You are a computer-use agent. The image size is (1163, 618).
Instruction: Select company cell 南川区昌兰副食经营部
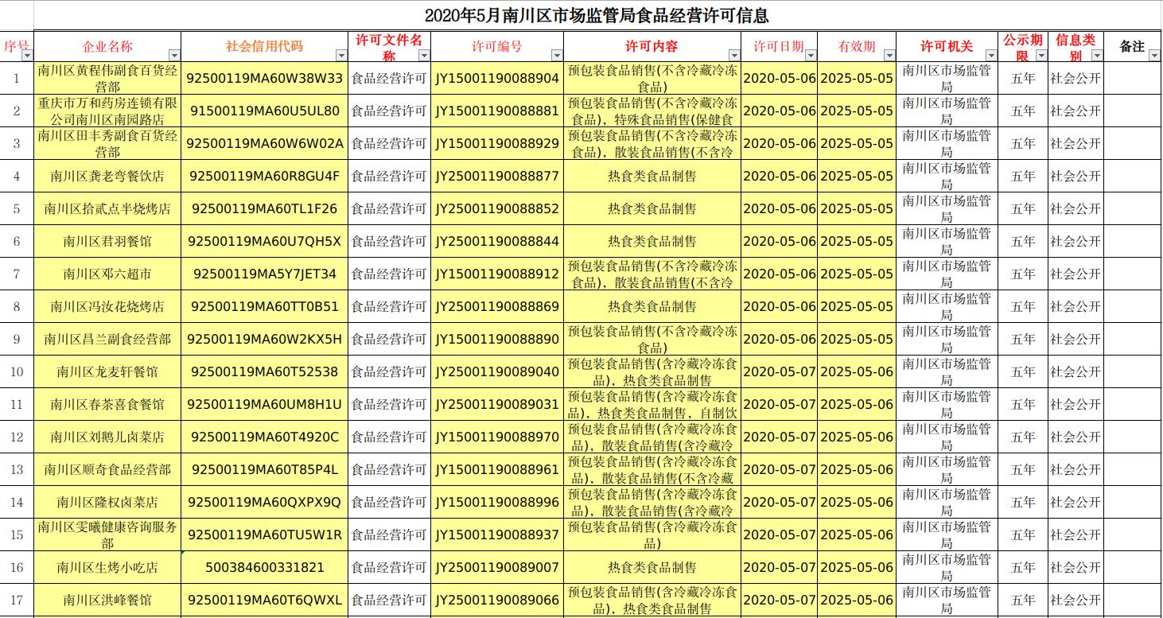point(107,339)
